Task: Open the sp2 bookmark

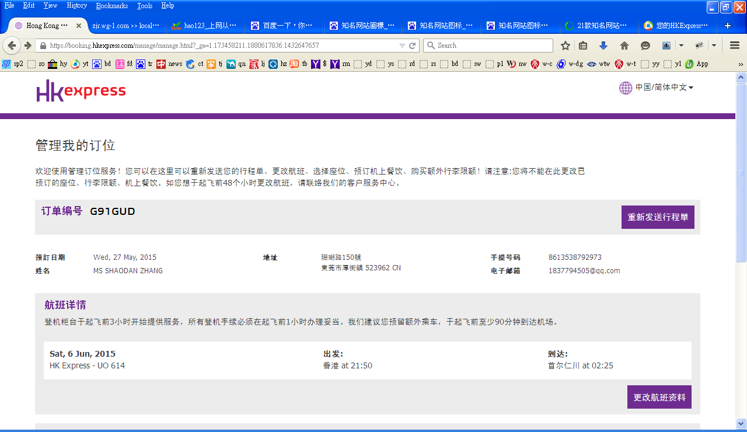Action: 12,64
